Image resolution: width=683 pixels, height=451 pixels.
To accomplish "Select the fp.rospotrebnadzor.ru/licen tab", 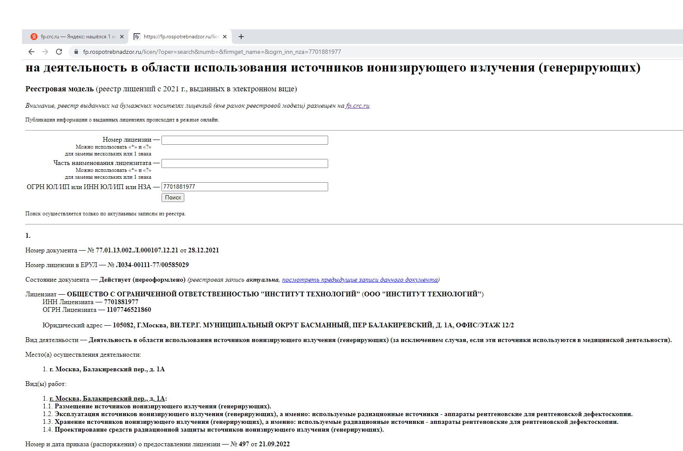I will [180, 37].
